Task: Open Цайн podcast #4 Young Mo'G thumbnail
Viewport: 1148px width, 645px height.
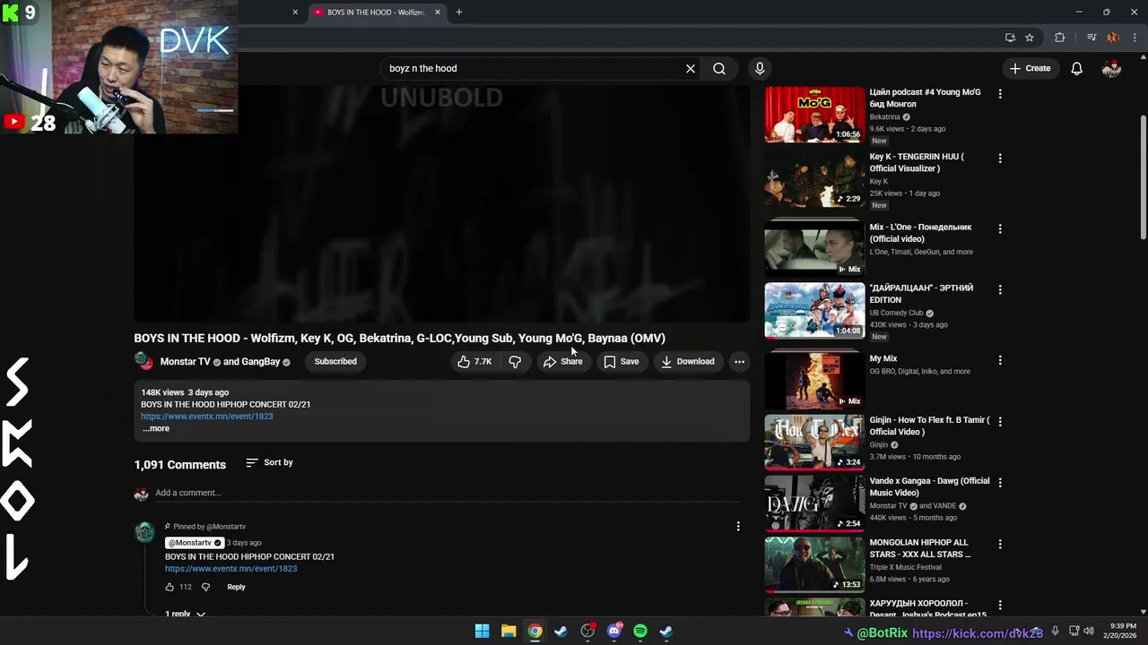Action: click(814, 115)
